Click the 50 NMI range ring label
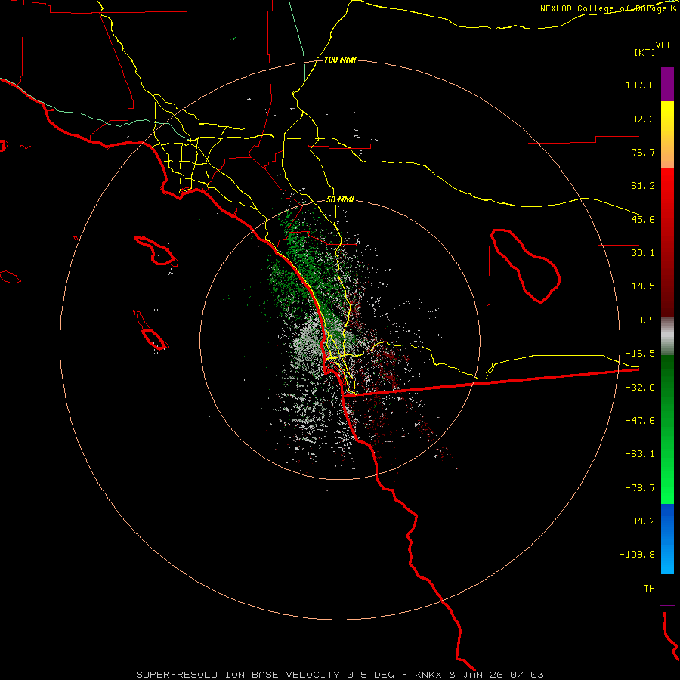The image size is (680, 680). [x=340, y=200]
